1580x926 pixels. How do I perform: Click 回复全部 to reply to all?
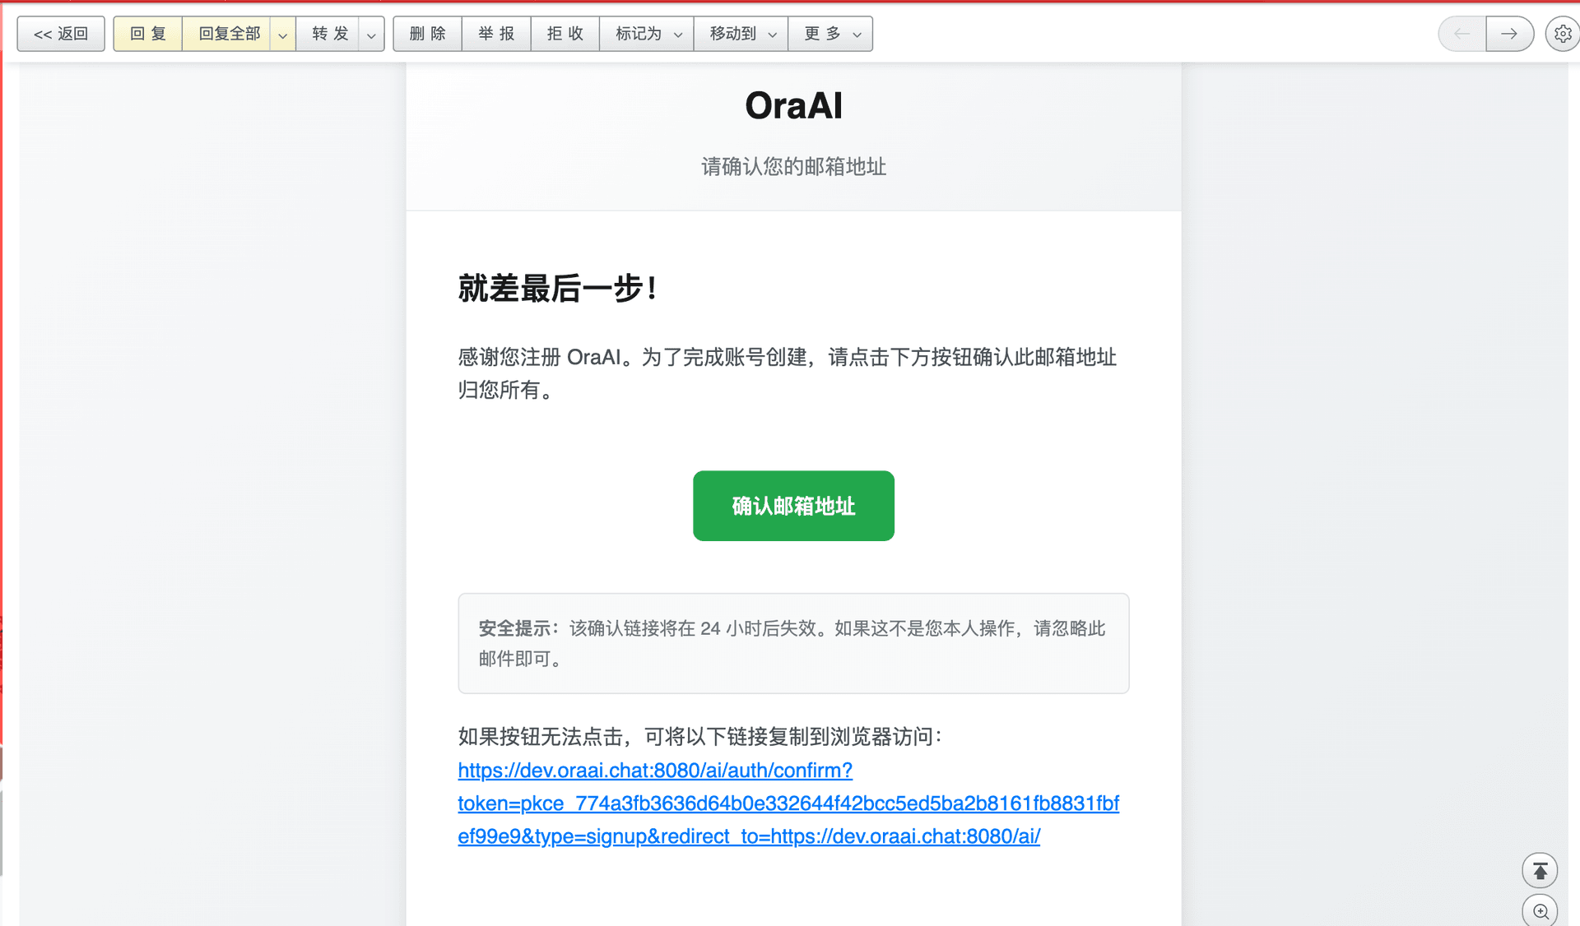tap(228, 34)
